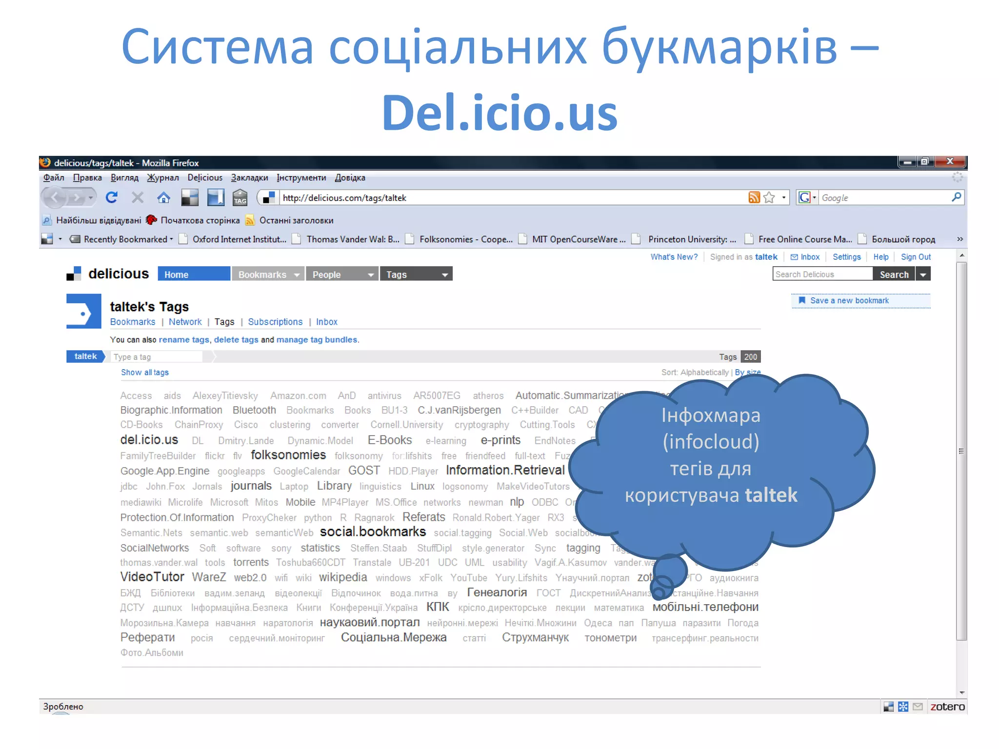
Task: Open the Большой город bookmark
Action: 898,239
